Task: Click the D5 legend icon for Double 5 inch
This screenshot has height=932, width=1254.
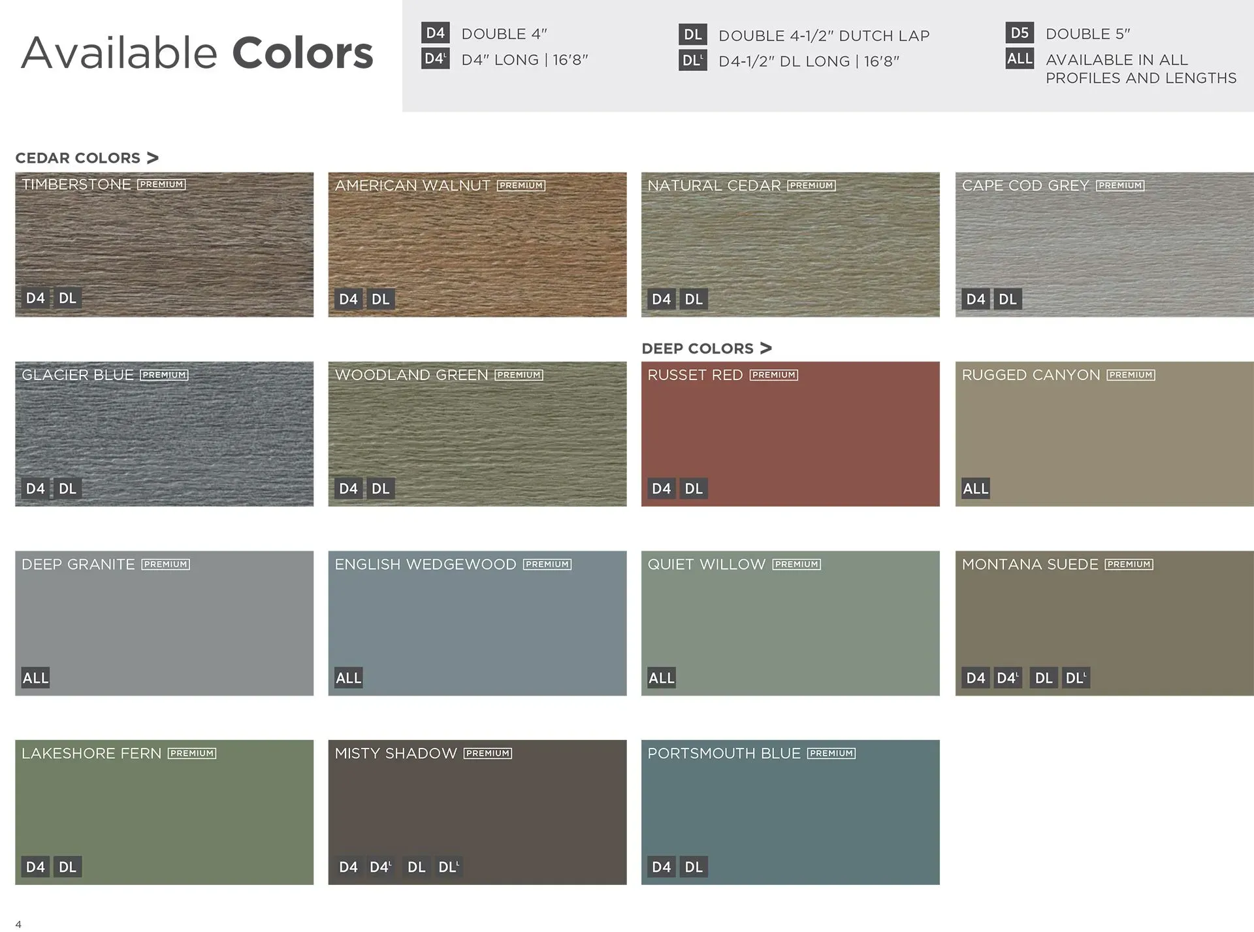Action: (x=1019, y=34)
